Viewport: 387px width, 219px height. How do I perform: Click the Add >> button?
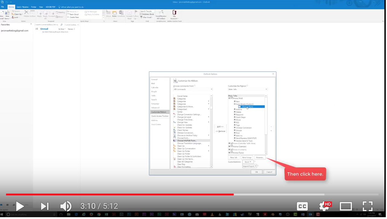pos(220,127)
